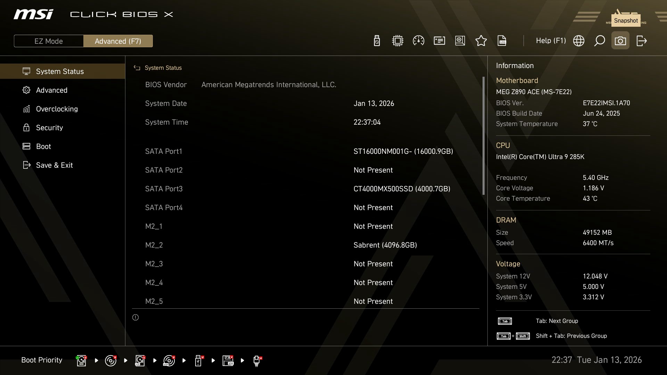Click the System Status back arrow

(137, 68)
